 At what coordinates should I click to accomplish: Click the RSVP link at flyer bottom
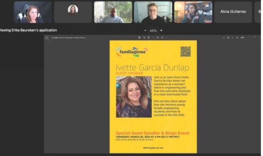pos(153,148)
